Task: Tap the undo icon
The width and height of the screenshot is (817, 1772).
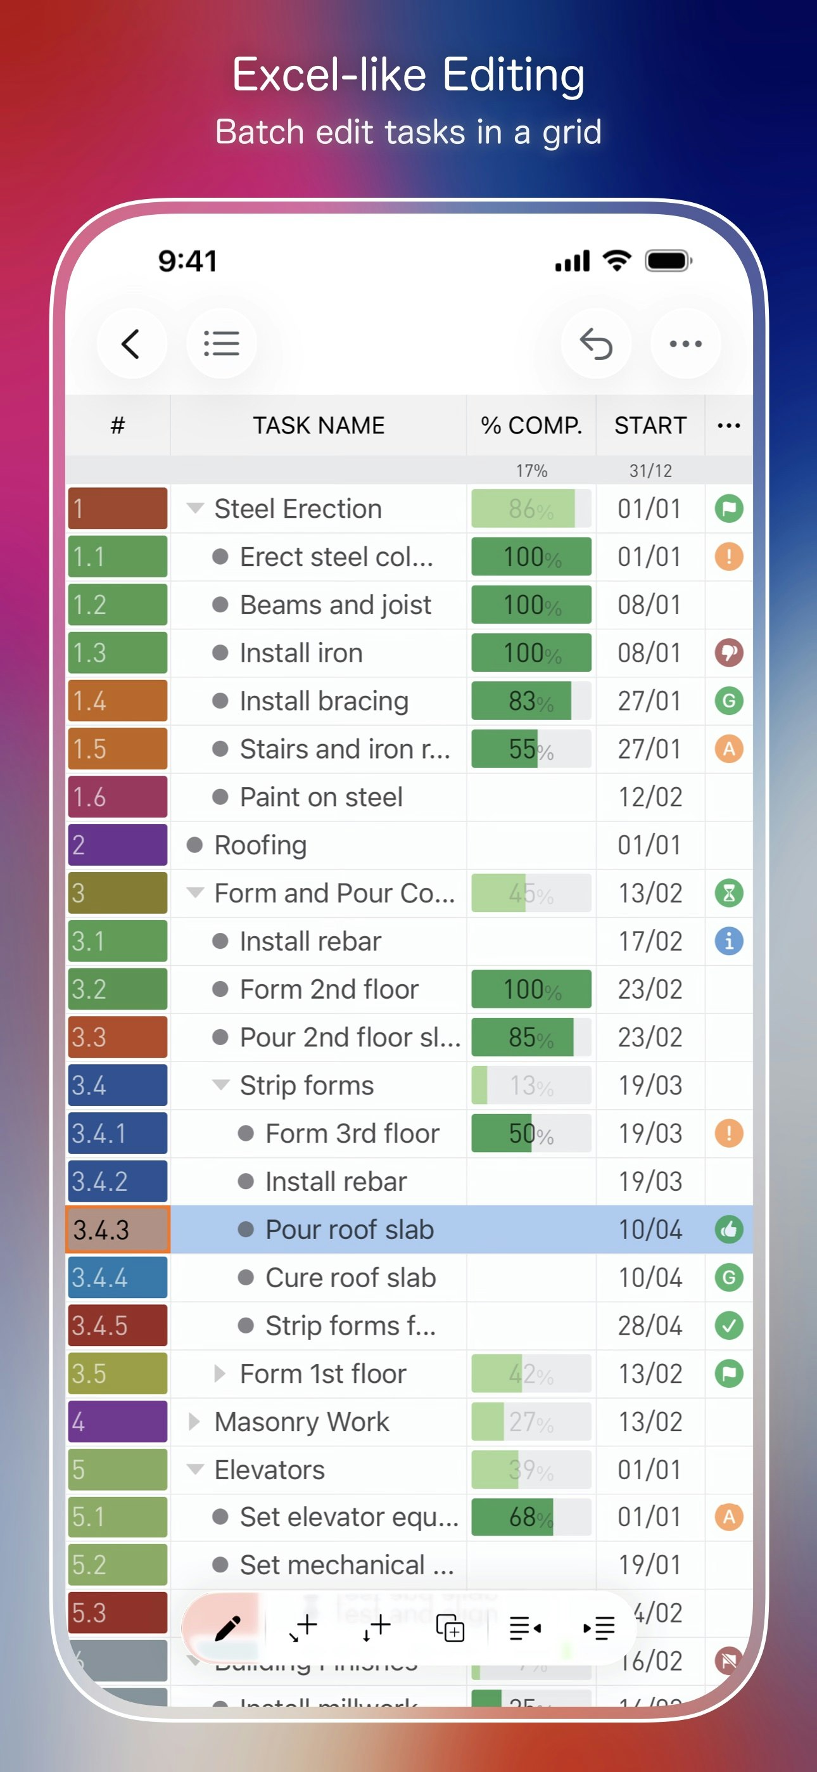Action: [596, 343]
